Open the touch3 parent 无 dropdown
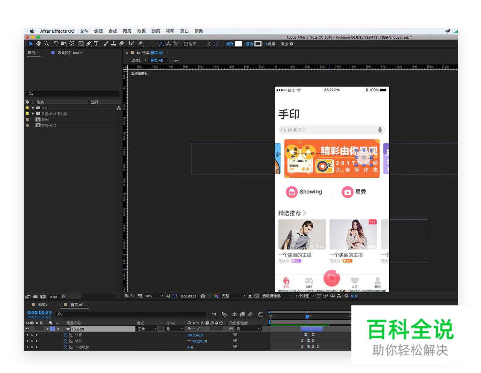The width and height of the screenshot is (481, 373). (248, 329)
